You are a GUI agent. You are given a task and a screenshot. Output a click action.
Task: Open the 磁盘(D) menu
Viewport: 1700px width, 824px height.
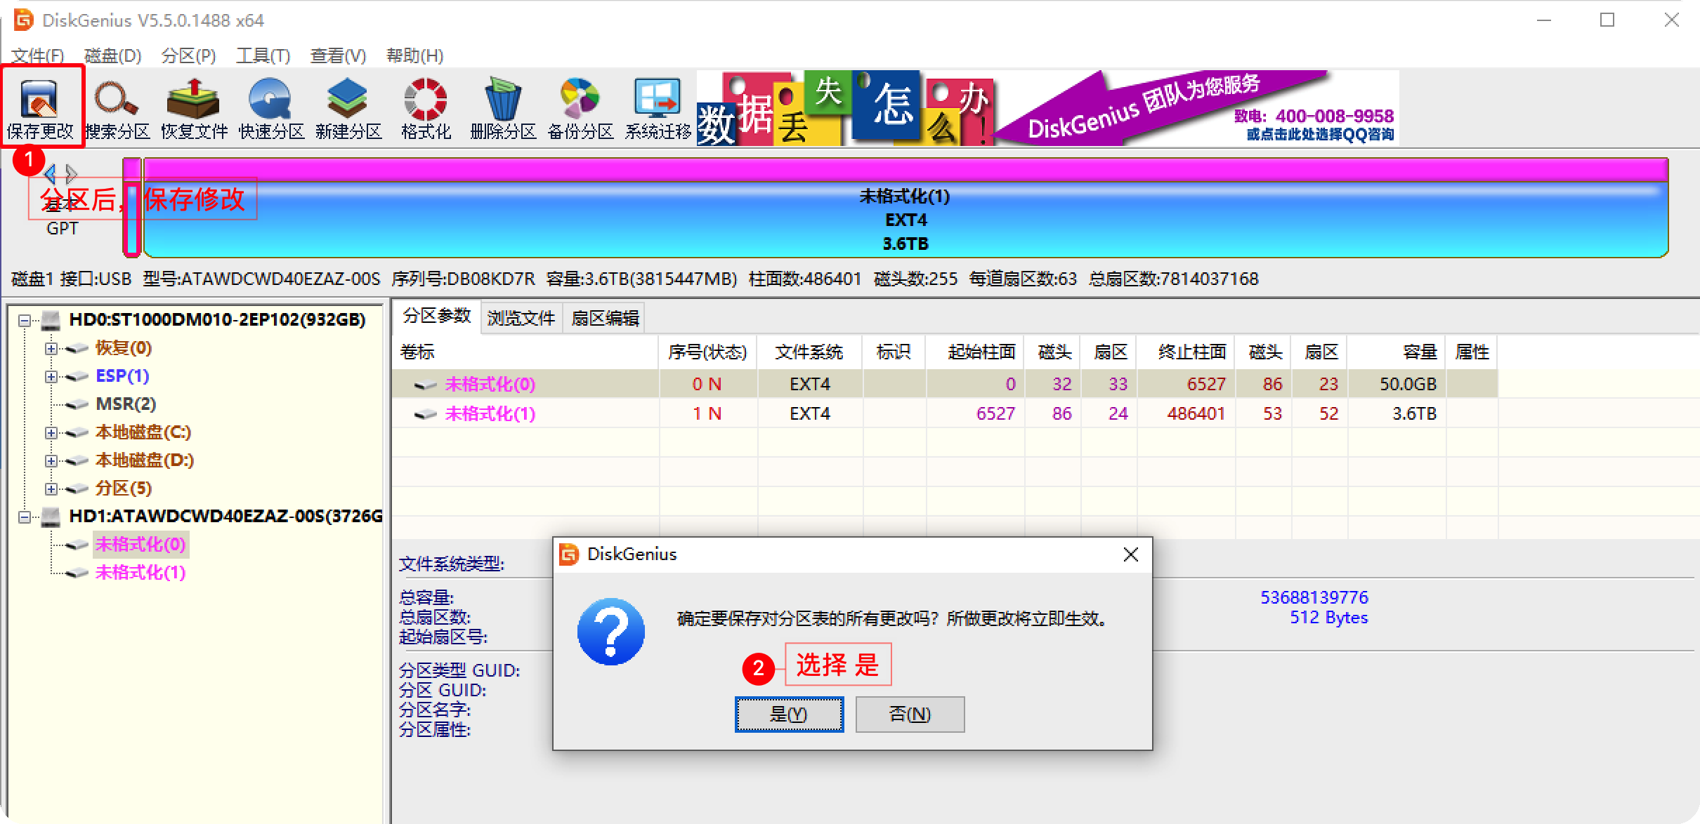pos(112,55)
